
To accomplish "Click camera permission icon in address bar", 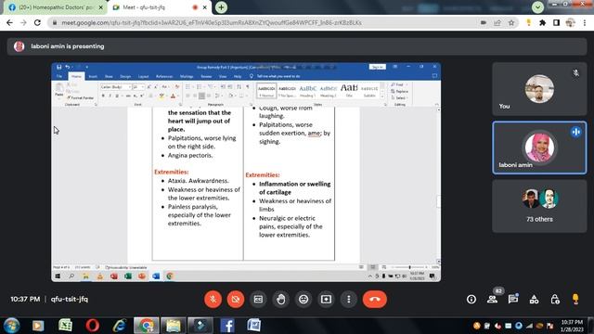I will tap(484, 22).
